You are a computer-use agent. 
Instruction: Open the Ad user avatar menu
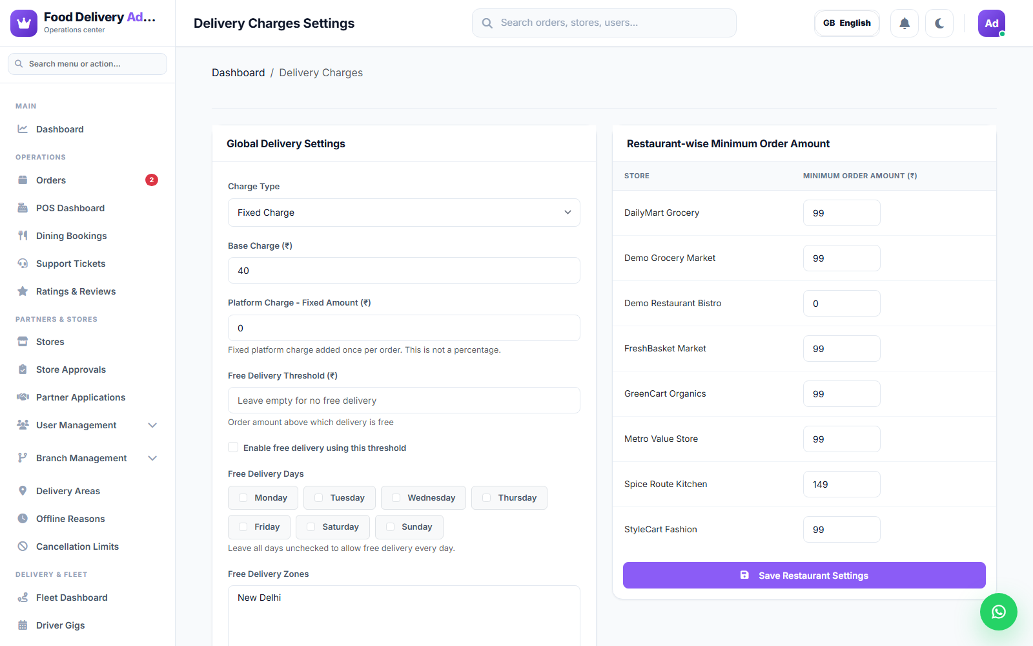992,23
